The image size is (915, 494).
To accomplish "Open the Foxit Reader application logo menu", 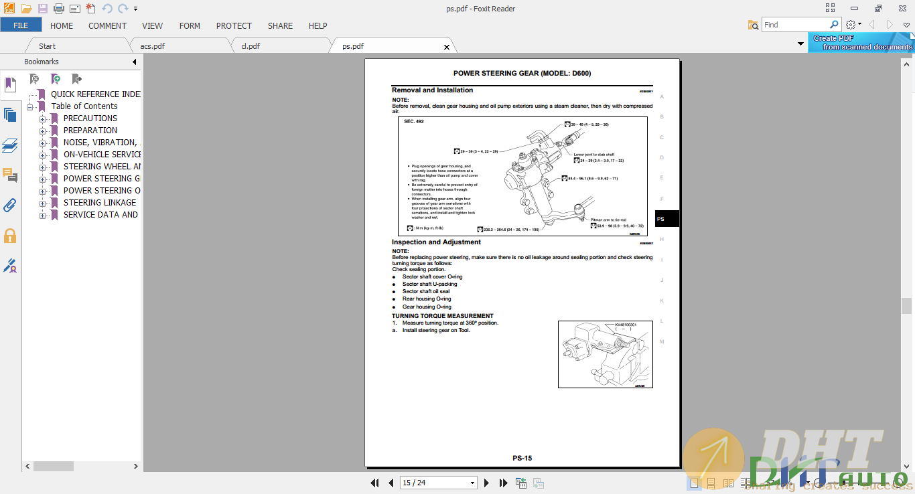I will (x=9, y=8).
